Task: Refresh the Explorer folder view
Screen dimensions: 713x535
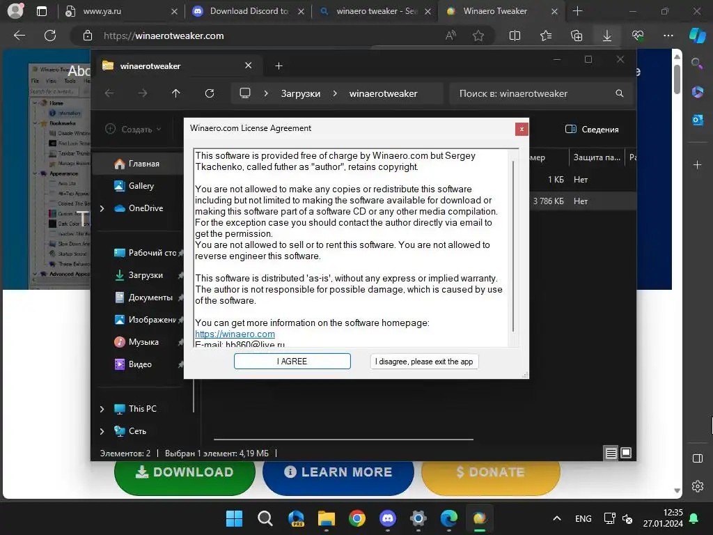Action: (209, 93)
